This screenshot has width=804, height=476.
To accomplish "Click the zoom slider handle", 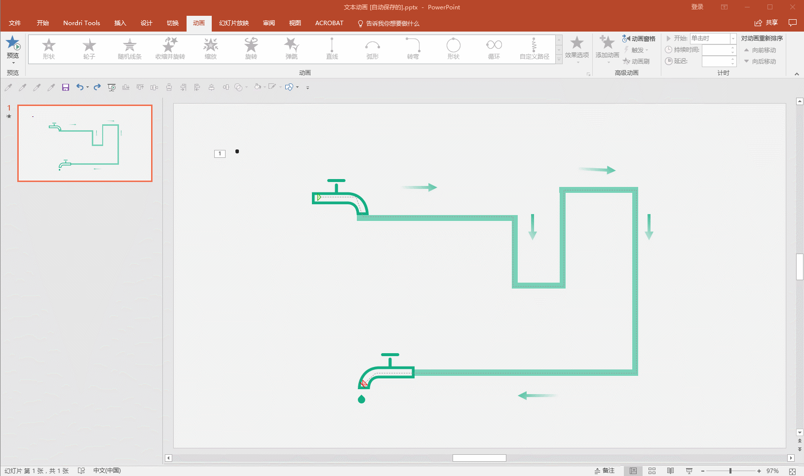I will [730, 471].
